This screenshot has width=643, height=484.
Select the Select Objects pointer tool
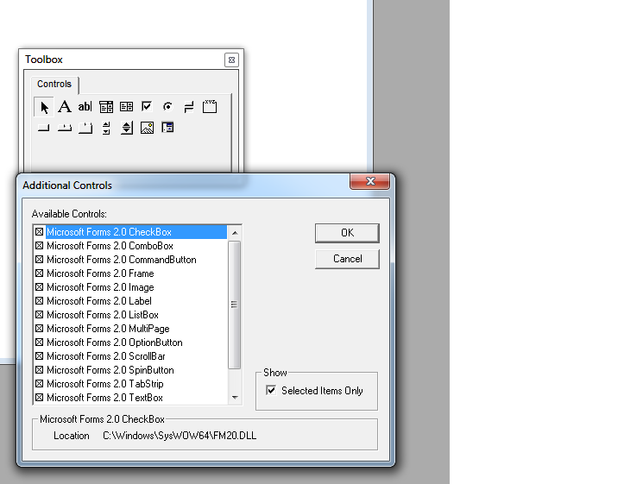tap(44, 107)
